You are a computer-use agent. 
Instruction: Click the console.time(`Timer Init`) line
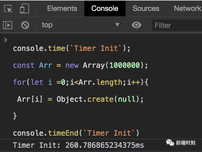[x=72, y=48]
